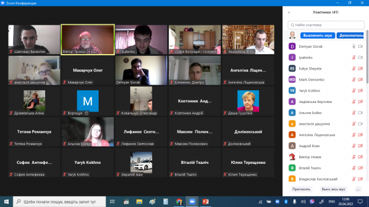Click the participants list scrollbar
Screen dimensions: 369x207
coord(367,56)
